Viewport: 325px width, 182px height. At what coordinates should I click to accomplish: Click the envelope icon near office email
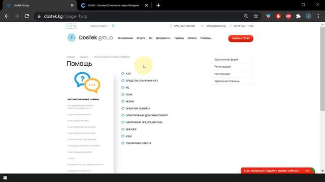[203, 26]
